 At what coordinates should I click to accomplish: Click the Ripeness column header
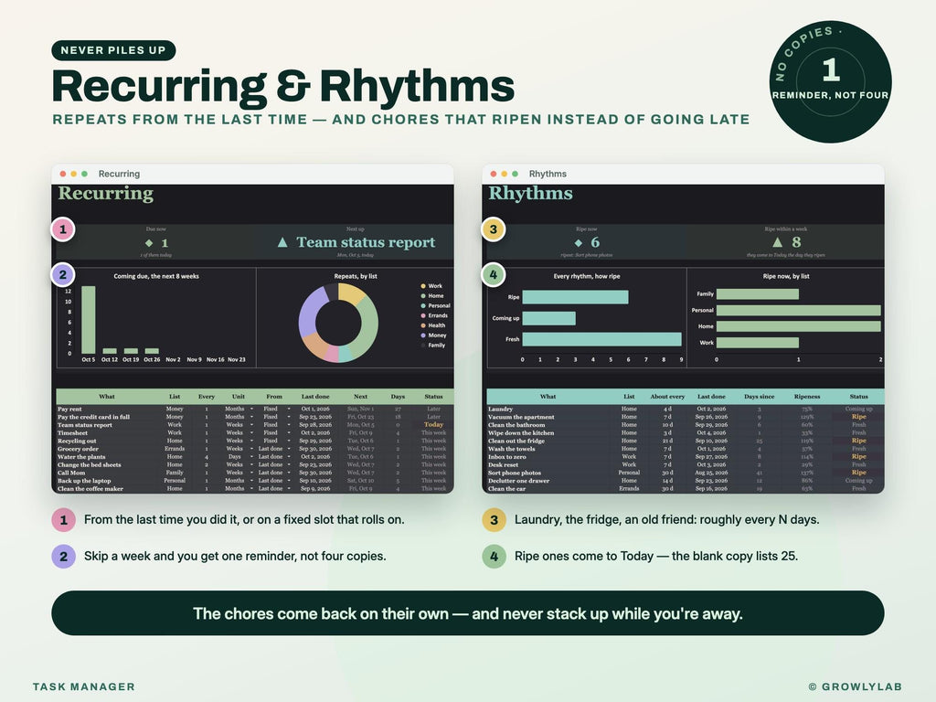[x=807, y=397]
